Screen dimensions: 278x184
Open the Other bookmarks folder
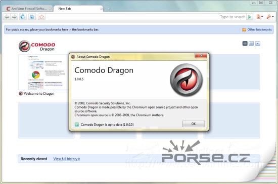(257, 29)
